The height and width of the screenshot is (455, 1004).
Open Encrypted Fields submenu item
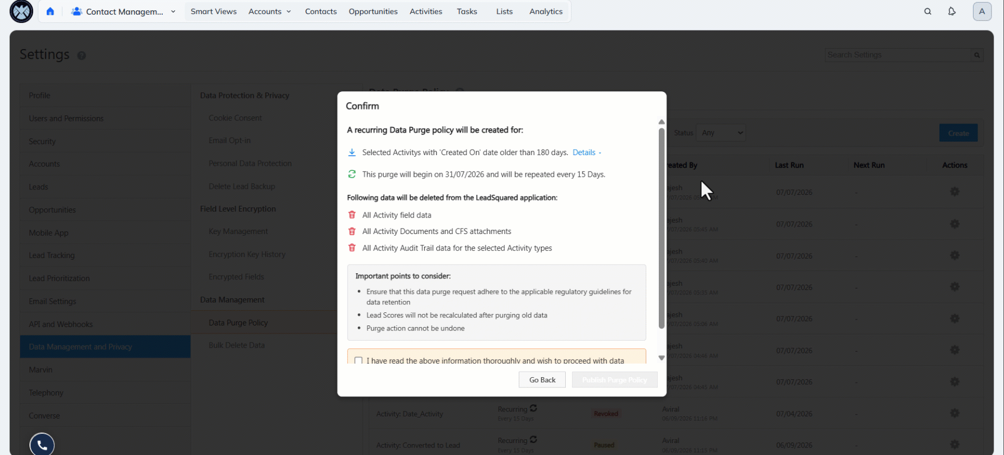coord(236,276)
